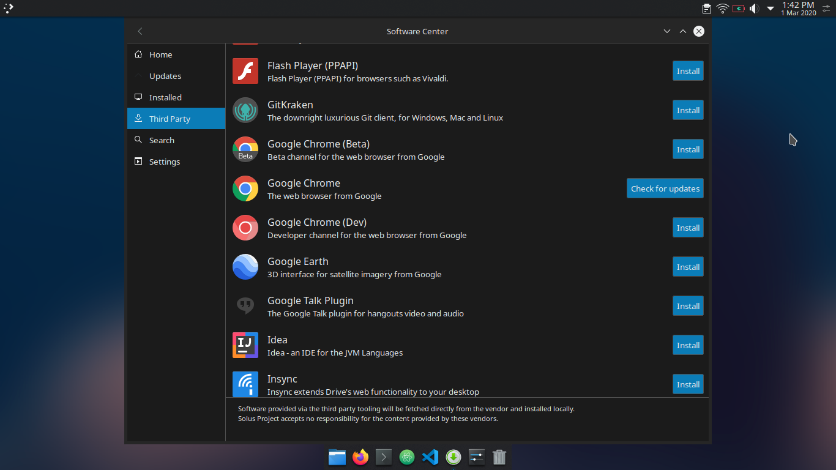Viewport: 836px width, 470px height.
Task: Go back with the header arrow
Action: coord(140,31)
